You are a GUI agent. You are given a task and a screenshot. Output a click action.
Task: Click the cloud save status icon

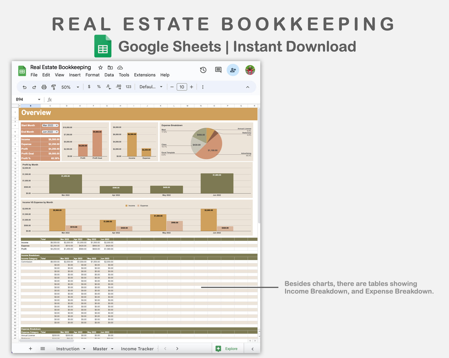pyautogui.click(x=120, y=67)
